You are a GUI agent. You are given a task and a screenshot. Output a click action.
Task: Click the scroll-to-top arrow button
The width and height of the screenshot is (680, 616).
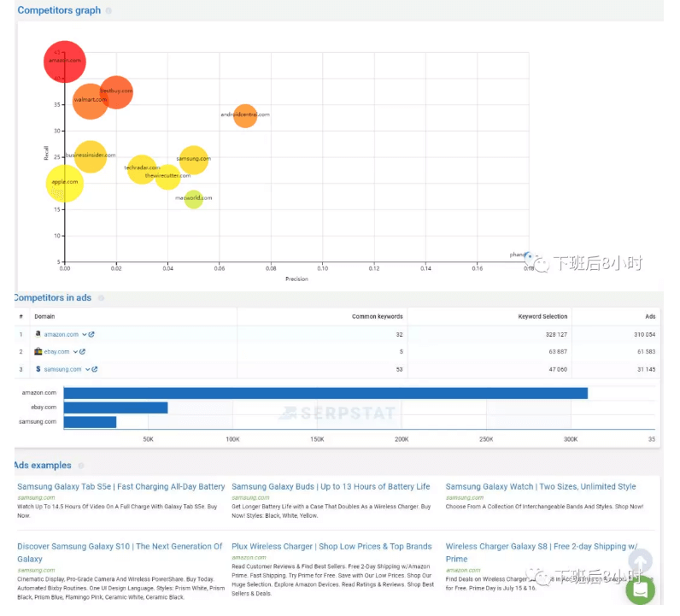(640, 561)
